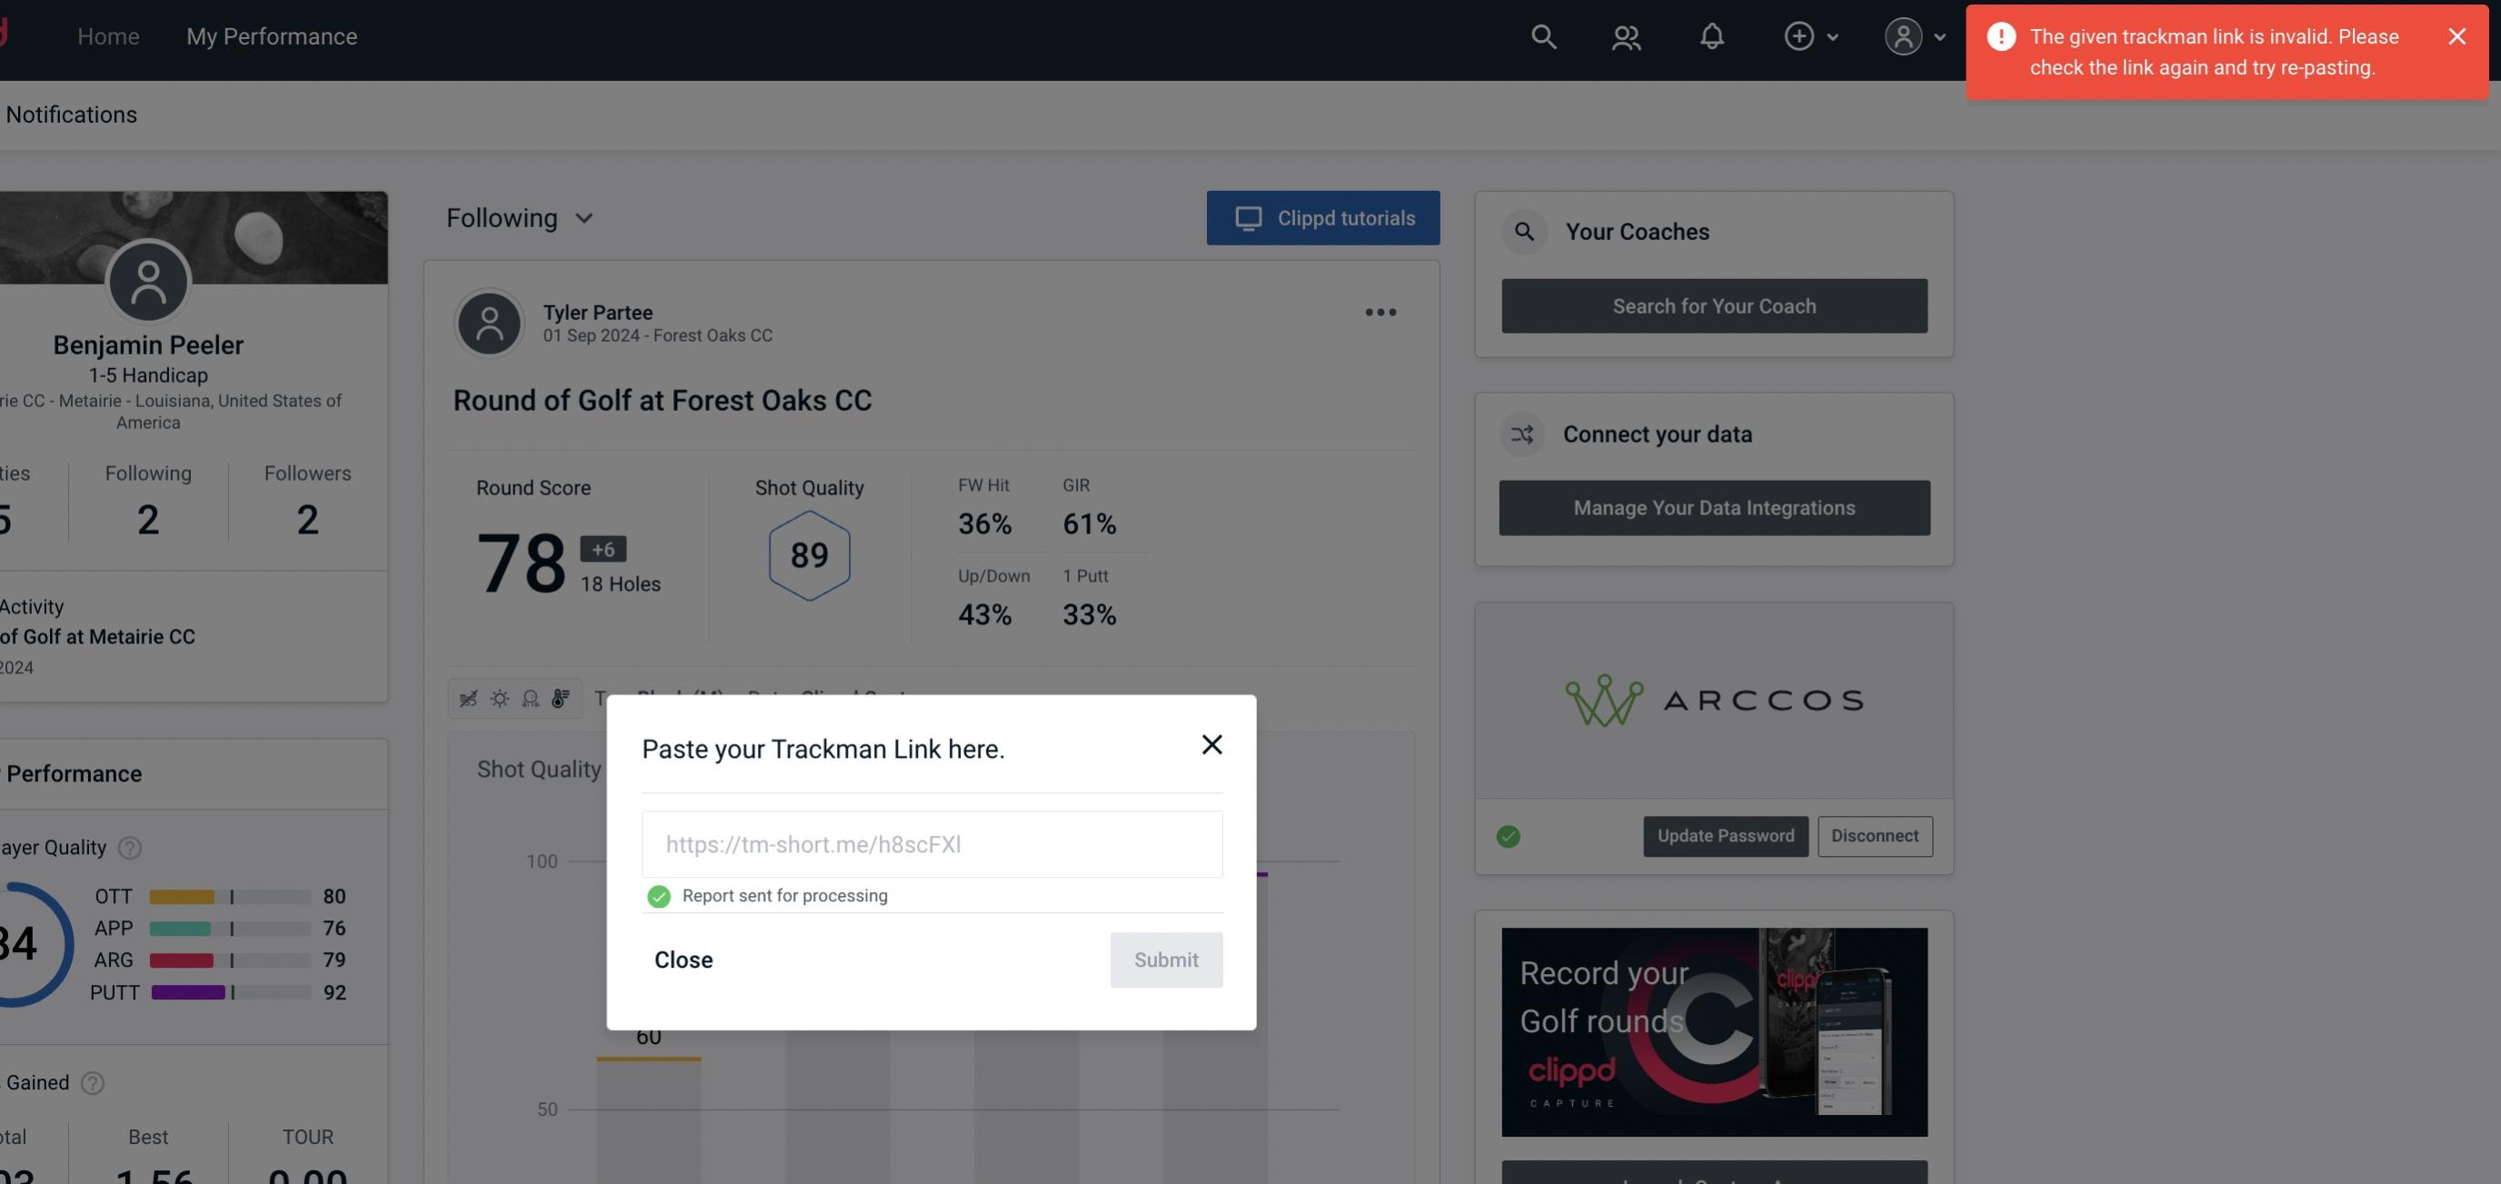Toggle the report sent for processing checkmark
This screenshot has width=2501, height=1184.
coord(657,895)
